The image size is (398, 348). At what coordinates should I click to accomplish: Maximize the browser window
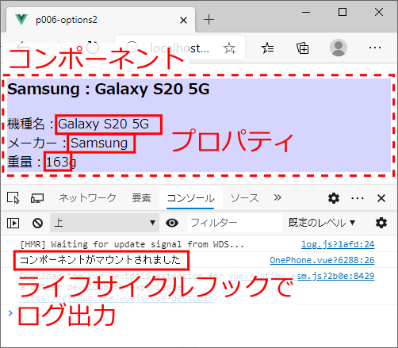(343, 12)
